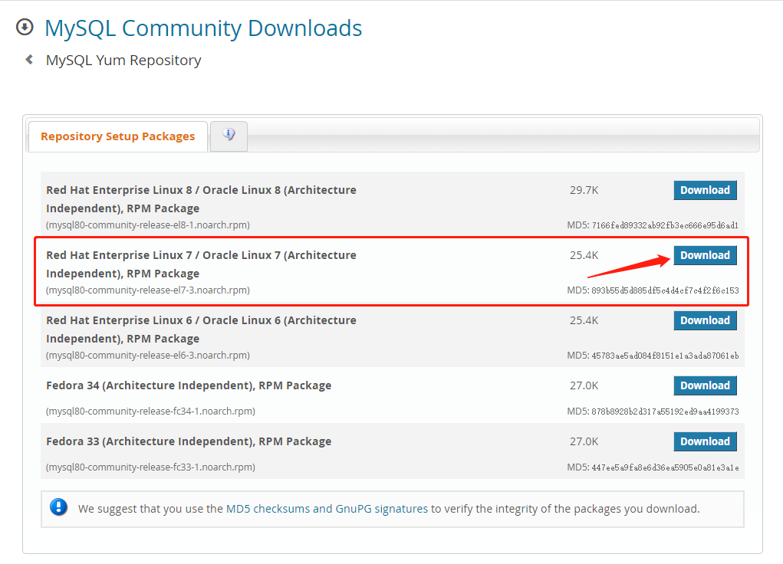Open the MD5 checksums and GnuPG signatures link
The width and height of the screenshot is (783, 564).
(327, 508)
